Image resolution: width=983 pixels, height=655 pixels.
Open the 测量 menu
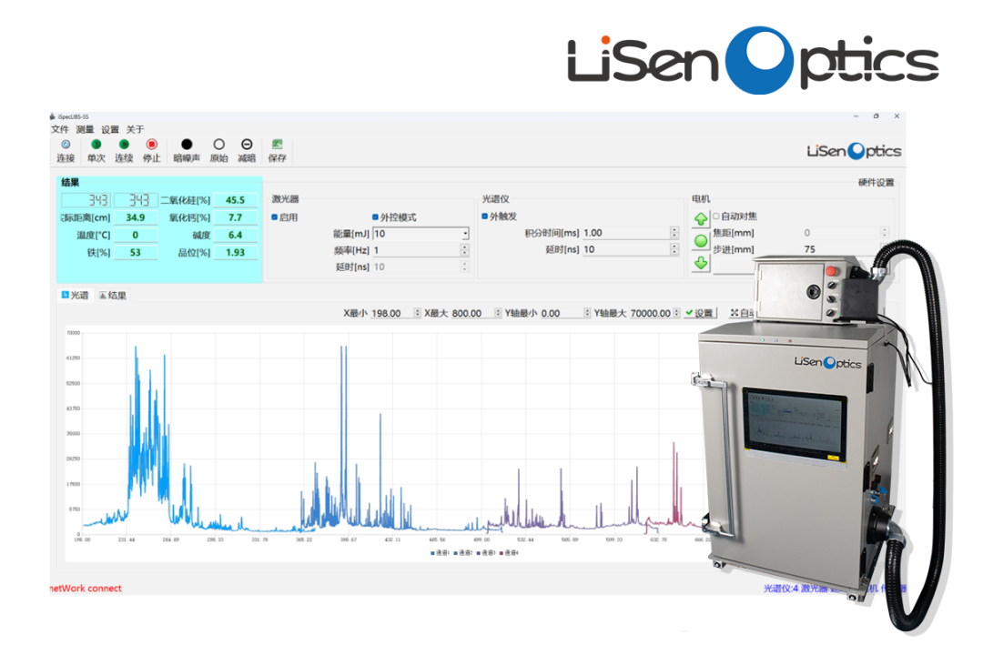(x=85, y=129)
